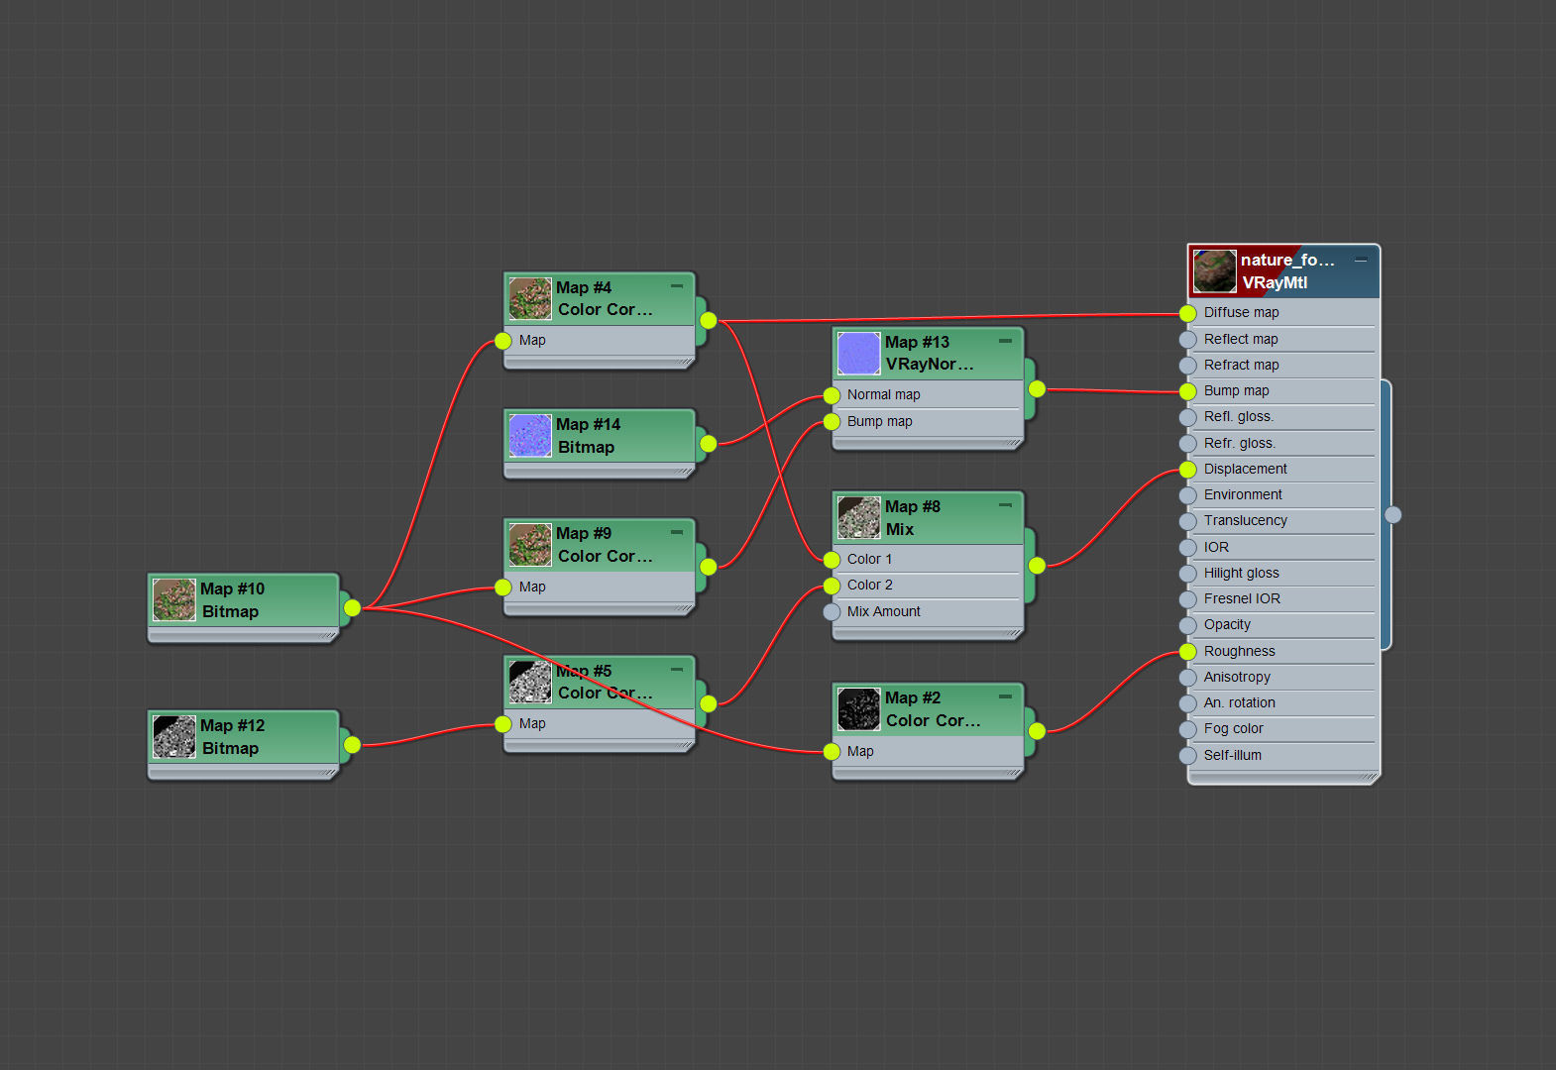Click the Map #4 output socket
1556x1070 pixels.
click(708, 321)
